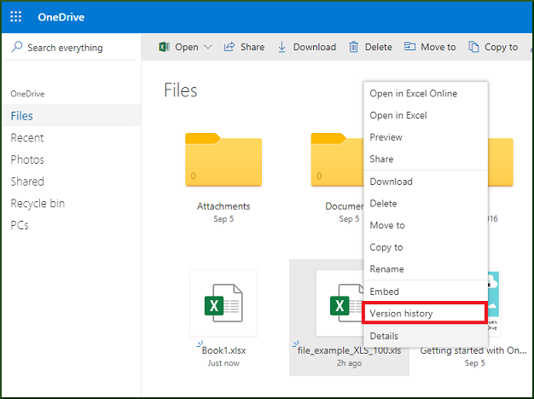Expand the Open dropdown chevron
Screen dimensions: 534x399
click(208, 47)
